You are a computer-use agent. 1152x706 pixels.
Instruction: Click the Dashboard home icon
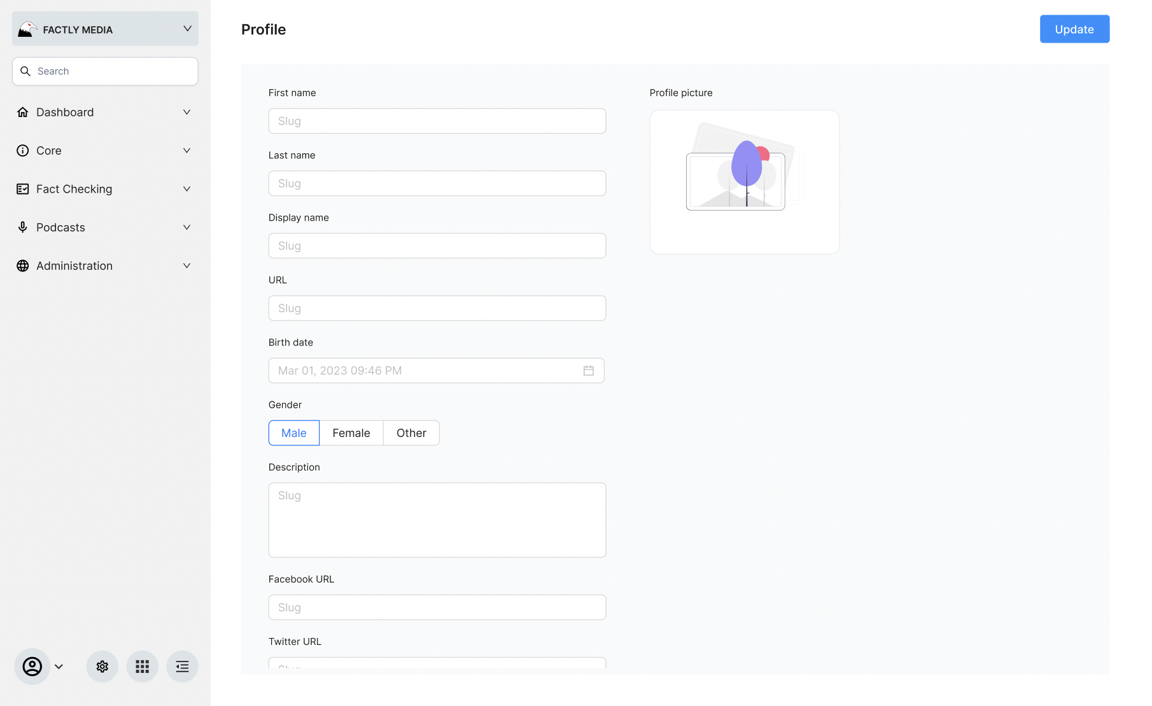tap(23, 112)
